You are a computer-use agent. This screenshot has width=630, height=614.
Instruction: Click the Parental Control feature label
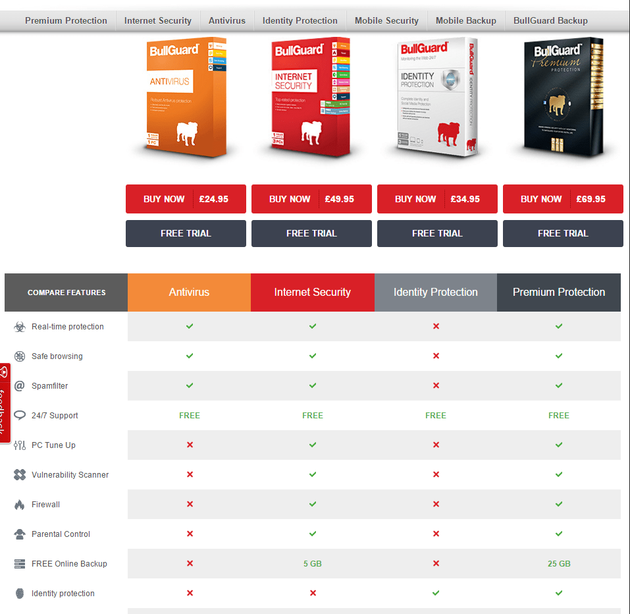click(x=61, y=534)
